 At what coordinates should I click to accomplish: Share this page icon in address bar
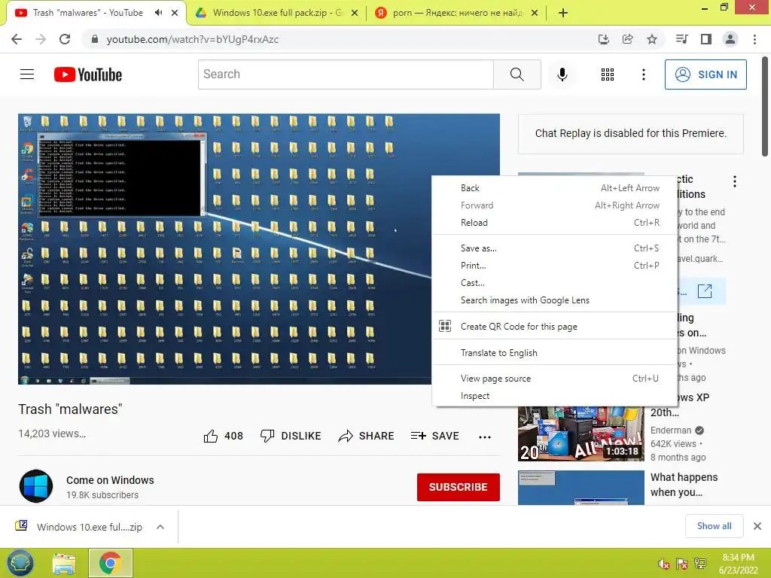coord(628,39)
